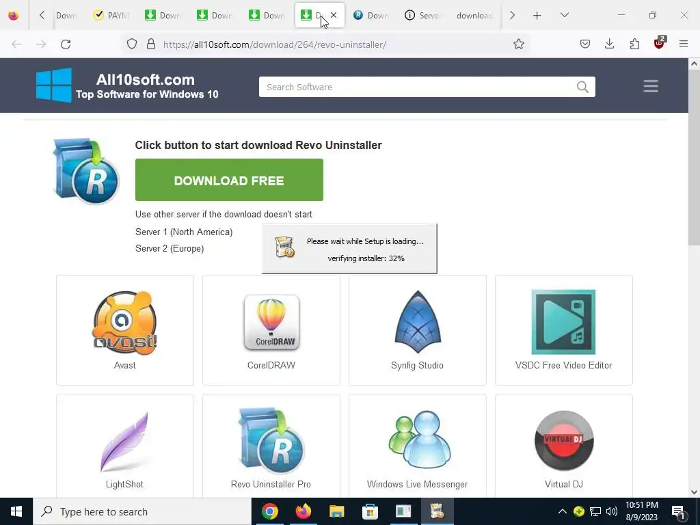
Task: Click the installer setup taskbar icon
Action: point(437,511)
